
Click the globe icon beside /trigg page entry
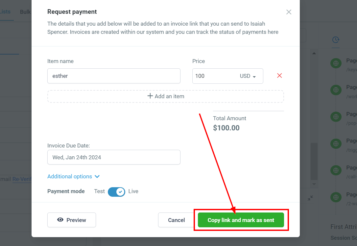[336, 144]
